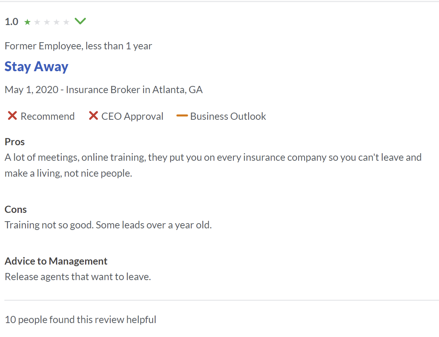The height and width of the screenshot is (337, 439).
Task: Expand the green rating details chevron
Action: (80, 21)
